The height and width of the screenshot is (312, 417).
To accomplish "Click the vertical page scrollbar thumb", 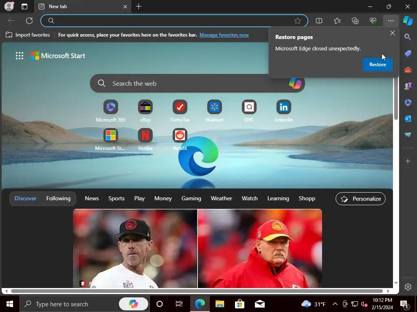I will (396, 98).
